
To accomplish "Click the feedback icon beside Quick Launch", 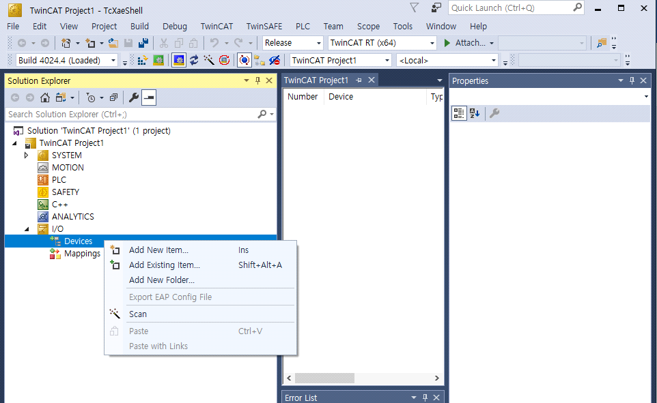I will coord(436,8).
